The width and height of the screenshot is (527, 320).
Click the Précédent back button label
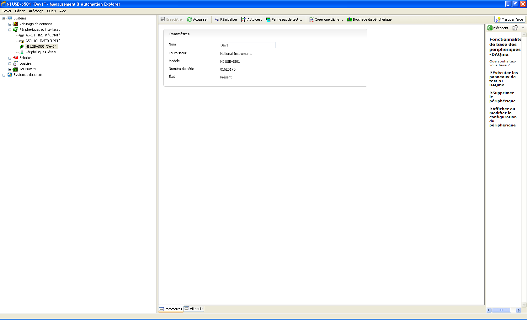[x=501, y=28]
